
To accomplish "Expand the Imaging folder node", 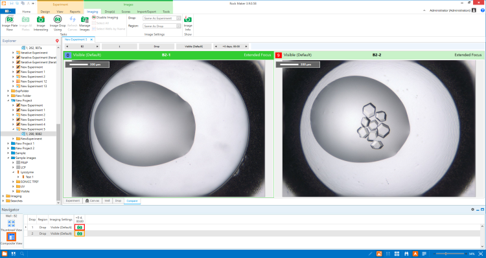I will (x=3, y=196).
